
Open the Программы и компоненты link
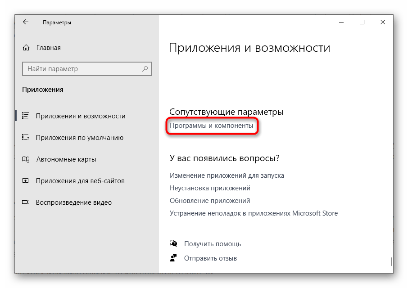pos(211,126)
